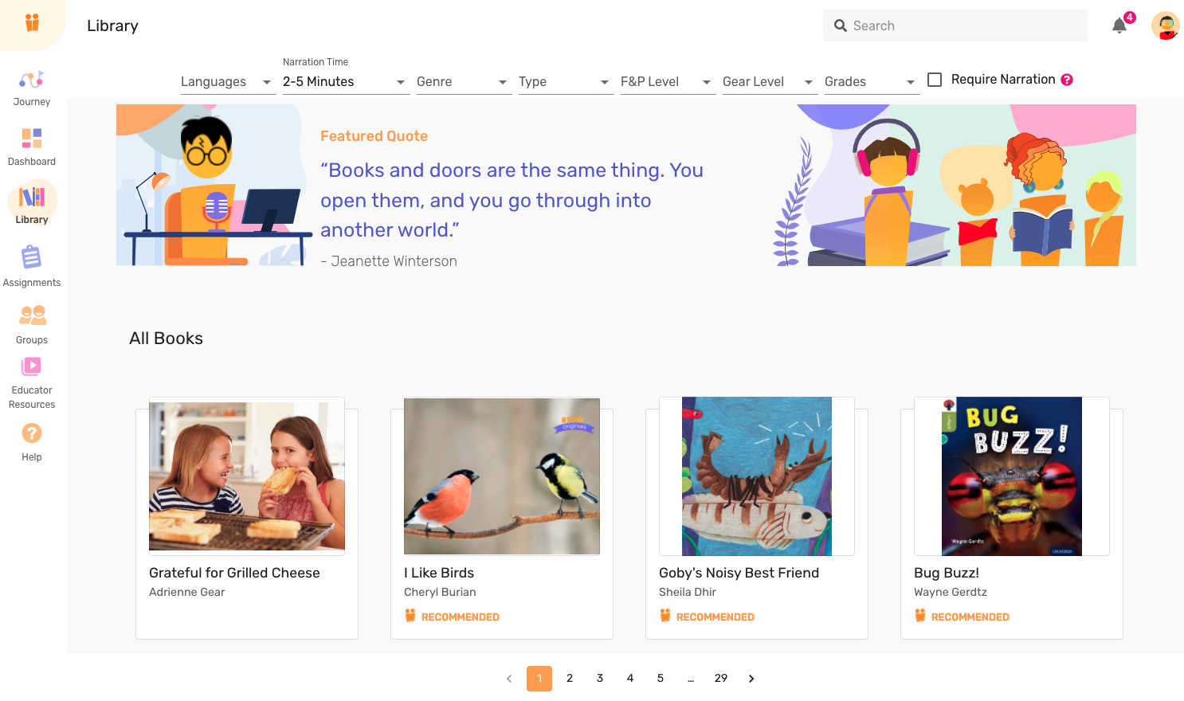The height and width of the screenshot is (701, 1184).
Task: Go to page 29 of the book list
Action: coord(721,678)
